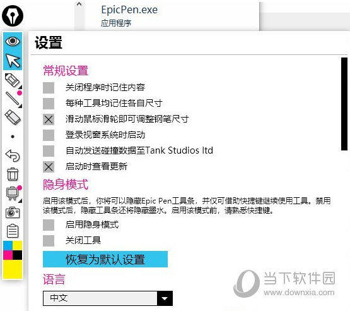Viewport: 350px width, 311px height.
Task: Click the trash bin clear icon
Action: coord(13,174)
